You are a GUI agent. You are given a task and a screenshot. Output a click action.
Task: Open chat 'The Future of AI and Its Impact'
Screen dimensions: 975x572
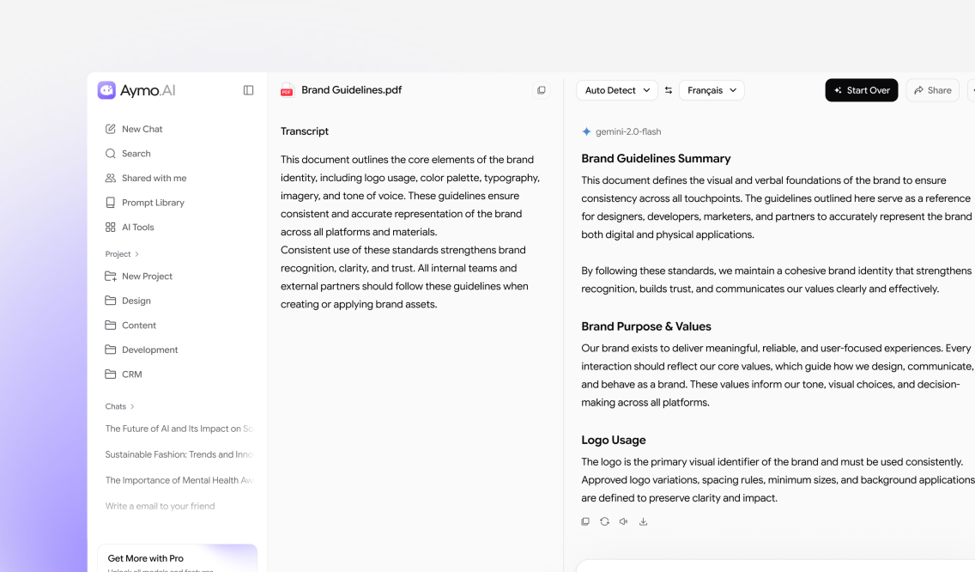tap(179, 429)
